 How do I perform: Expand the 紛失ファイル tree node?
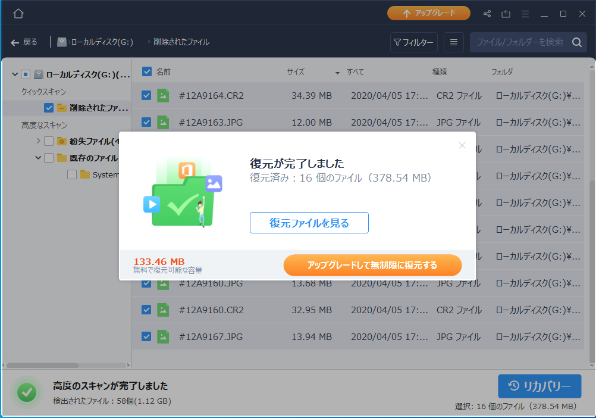[39, 141]
